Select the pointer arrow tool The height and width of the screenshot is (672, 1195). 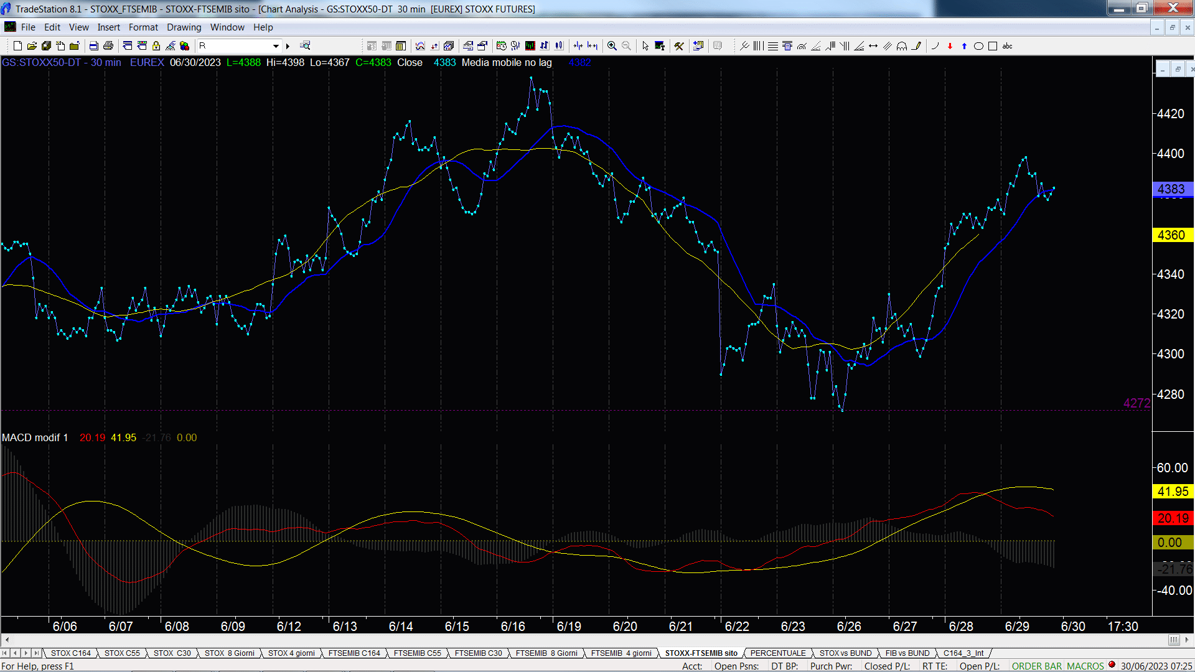coord(645,46)
